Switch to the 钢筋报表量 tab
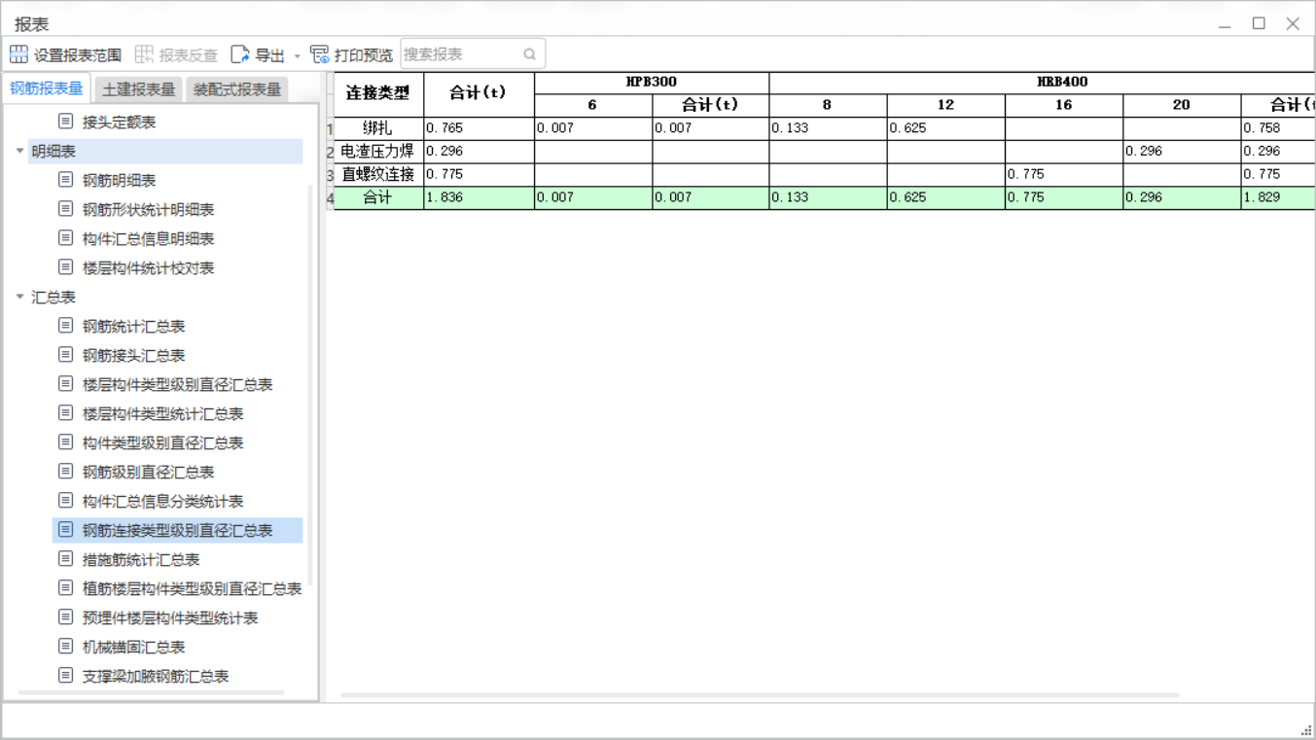 (x=47, y=88)
